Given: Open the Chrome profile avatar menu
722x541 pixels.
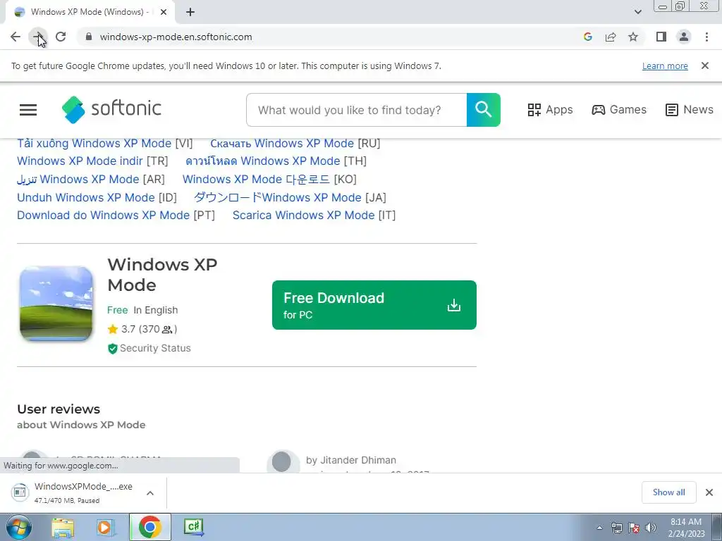Looking at the screenshot, I should (x=684, y=37).
